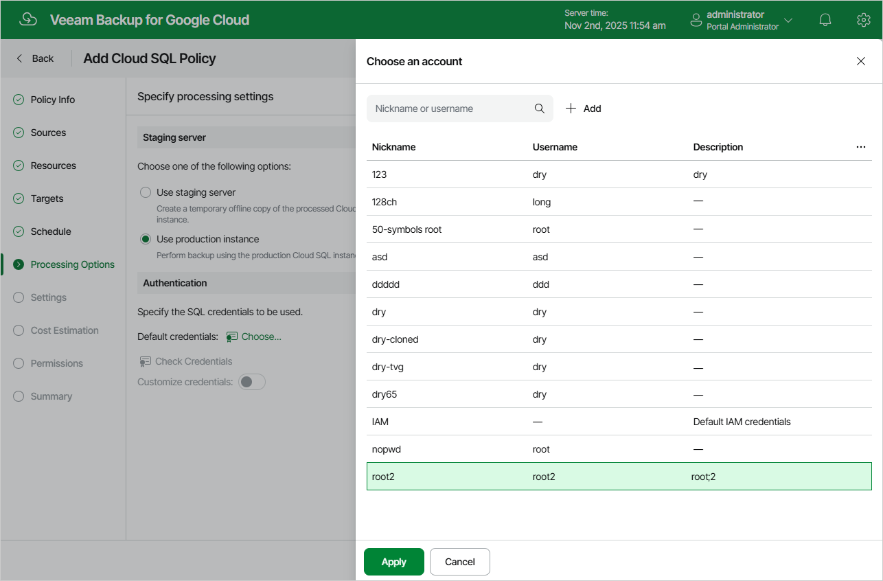Go to the Policy Info step
Screen dimensions: 883x581
tap(53, 100)
